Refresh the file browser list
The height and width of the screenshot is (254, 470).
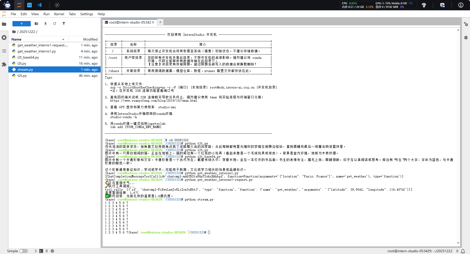click(55, 24)
